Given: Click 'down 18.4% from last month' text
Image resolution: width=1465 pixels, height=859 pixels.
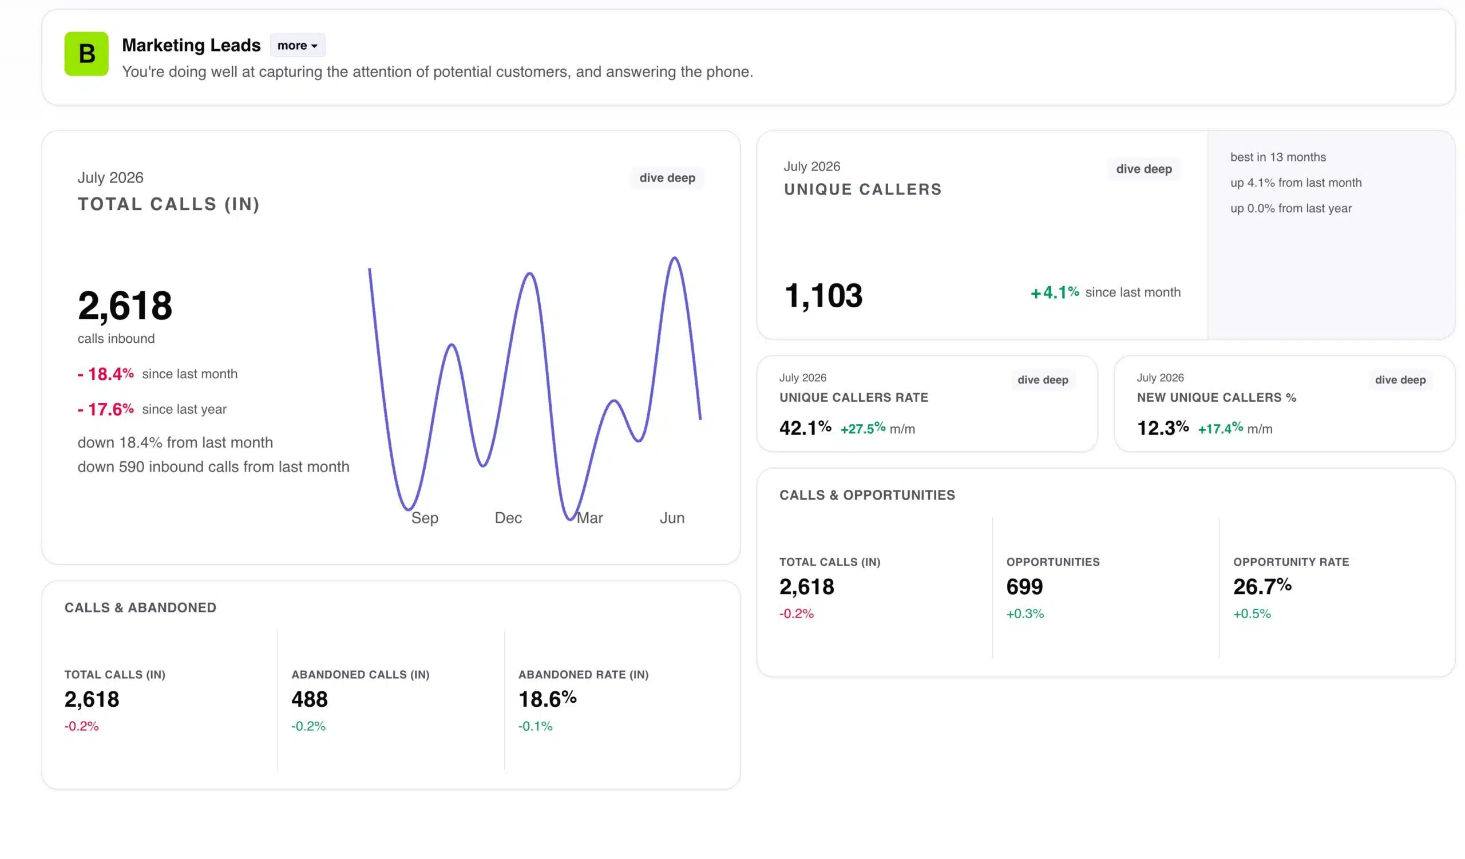Looking at the screenshot, I should pyautogui.click(x=175, y=442).
